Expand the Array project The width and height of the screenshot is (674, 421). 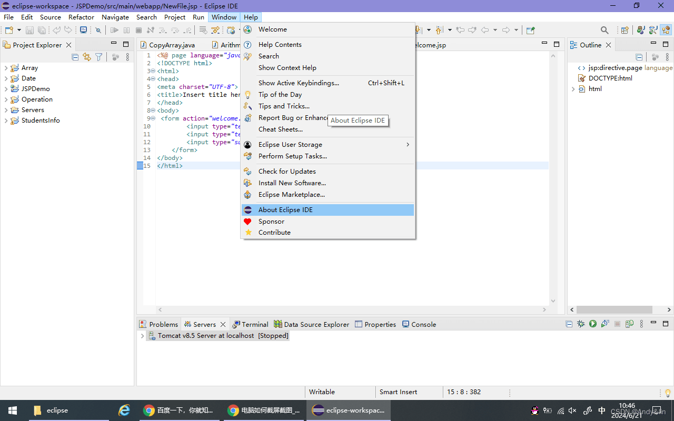[x=6, y=68]
